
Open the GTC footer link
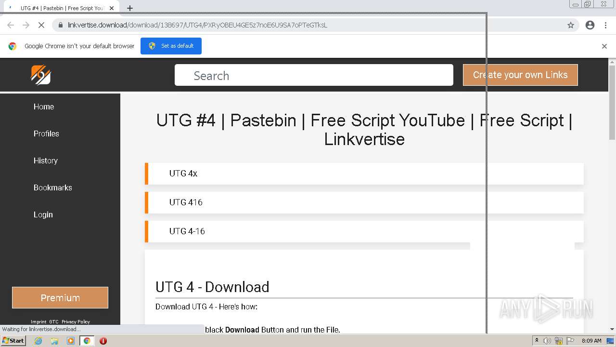point(53,321)
